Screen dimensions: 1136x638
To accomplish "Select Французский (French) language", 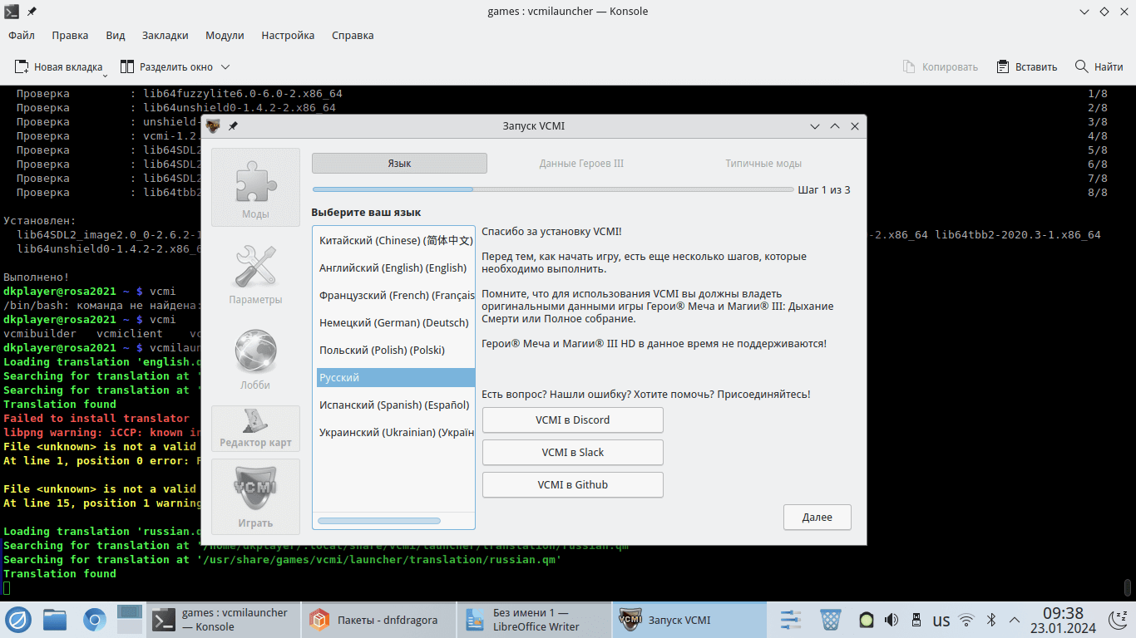I will [x=396, y=296].
